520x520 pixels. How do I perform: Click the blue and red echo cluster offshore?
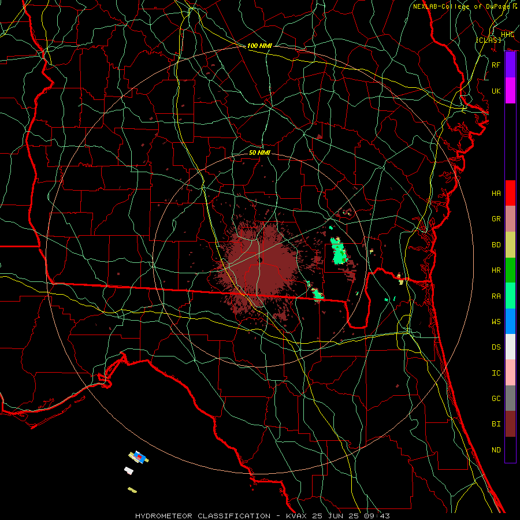tap(139, 458)
